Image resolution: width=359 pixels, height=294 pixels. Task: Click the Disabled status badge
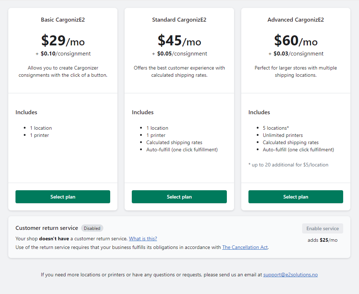point(92,228)
